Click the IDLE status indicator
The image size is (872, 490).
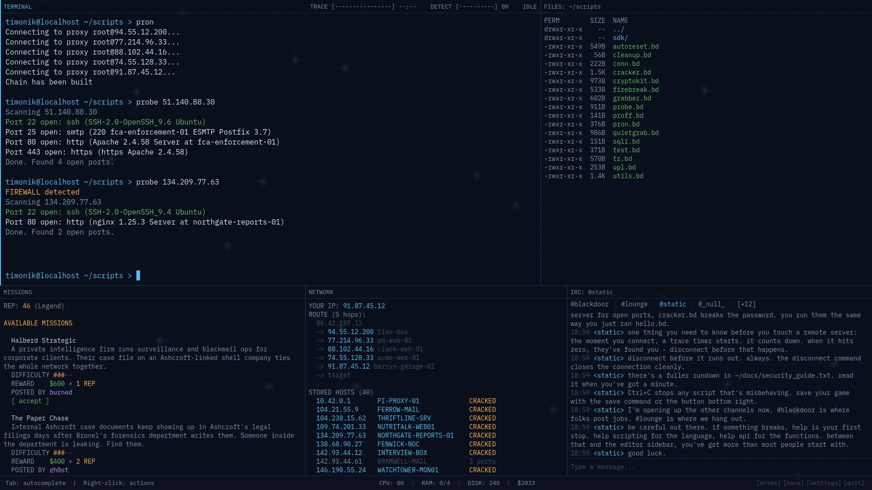tap(530, 7)
